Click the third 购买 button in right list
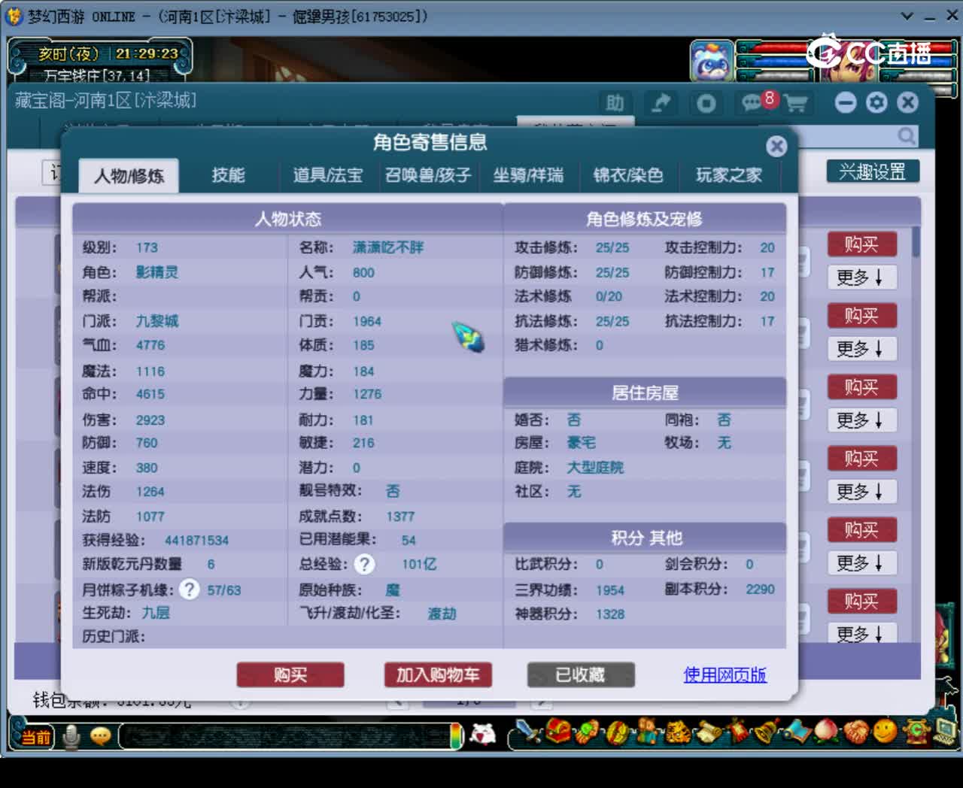 862,387
